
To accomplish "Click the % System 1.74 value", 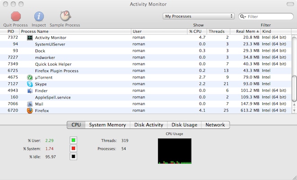I will click(49, 149).
